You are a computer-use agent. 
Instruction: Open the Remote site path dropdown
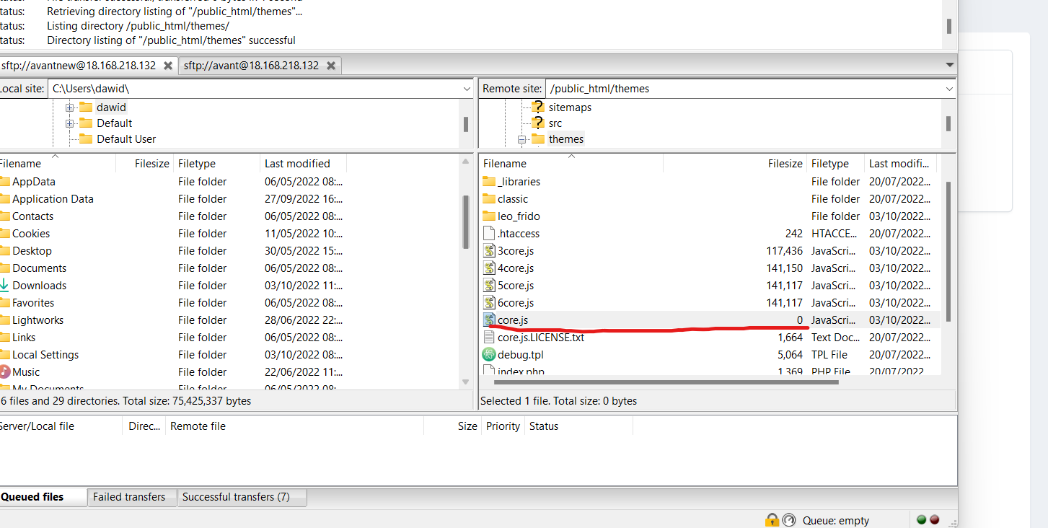tap(948, 89)
